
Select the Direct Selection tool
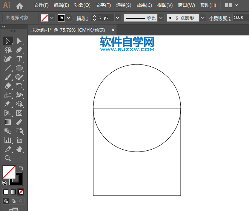pos(19,41)
